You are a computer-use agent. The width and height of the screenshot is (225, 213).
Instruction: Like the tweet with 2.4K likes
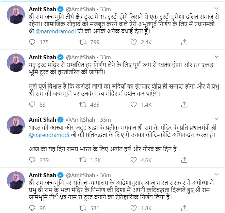(133, 42)
